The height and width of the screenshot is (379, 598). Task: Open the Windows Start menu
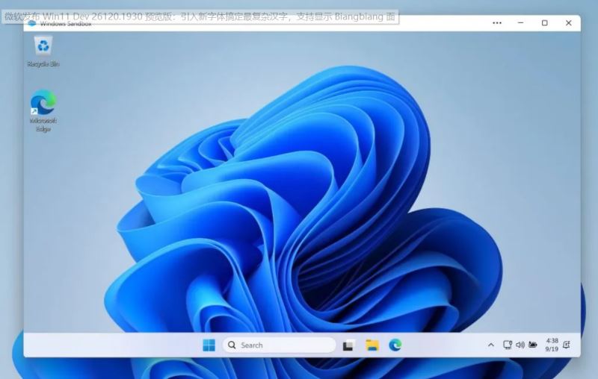[209, 345]
